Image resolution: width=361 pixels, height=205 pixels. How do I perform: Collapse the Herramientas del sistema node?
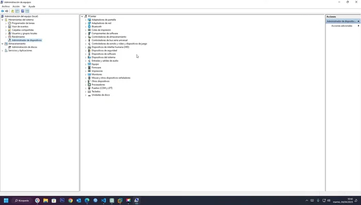tap(3, 20)
